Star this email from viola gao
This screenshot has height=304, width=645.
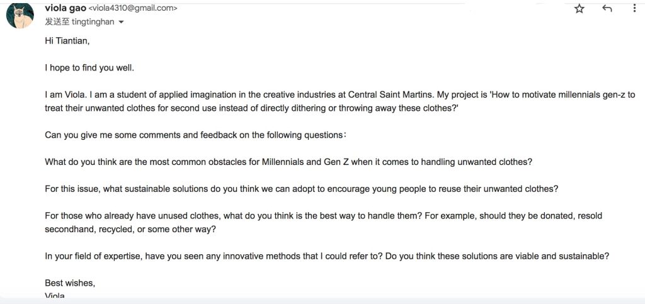(x=579, y=9)
